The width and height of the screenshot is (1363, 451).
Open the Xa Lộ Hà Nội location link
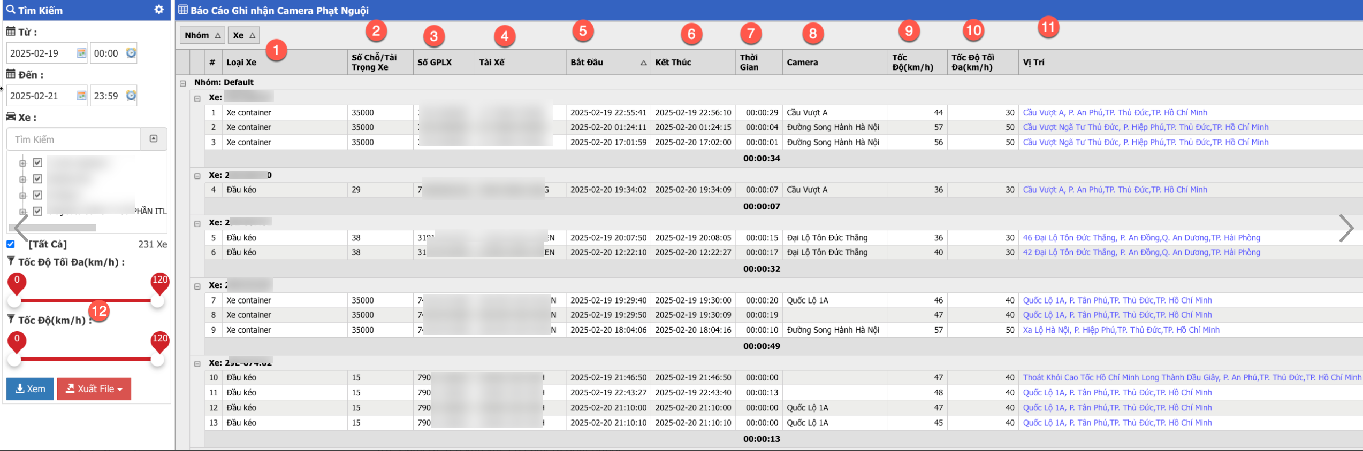tap(1121, 330)
